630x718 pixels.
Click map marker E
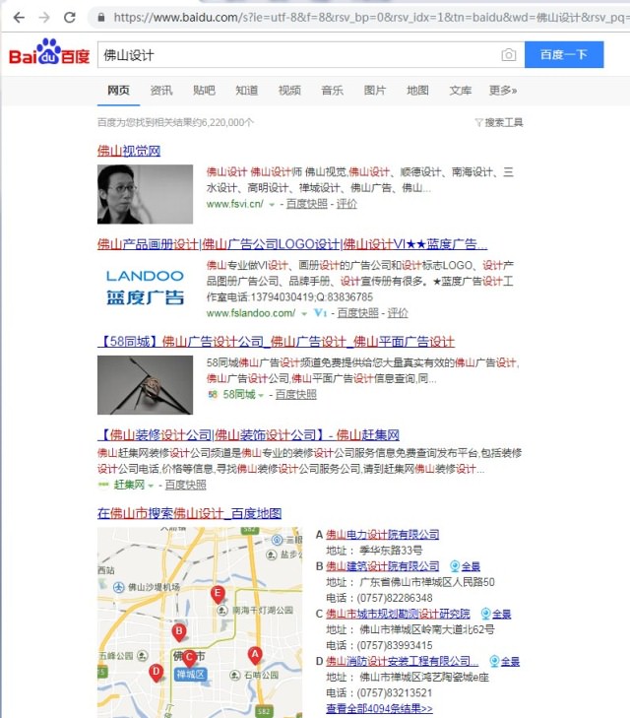pos(218,594)
